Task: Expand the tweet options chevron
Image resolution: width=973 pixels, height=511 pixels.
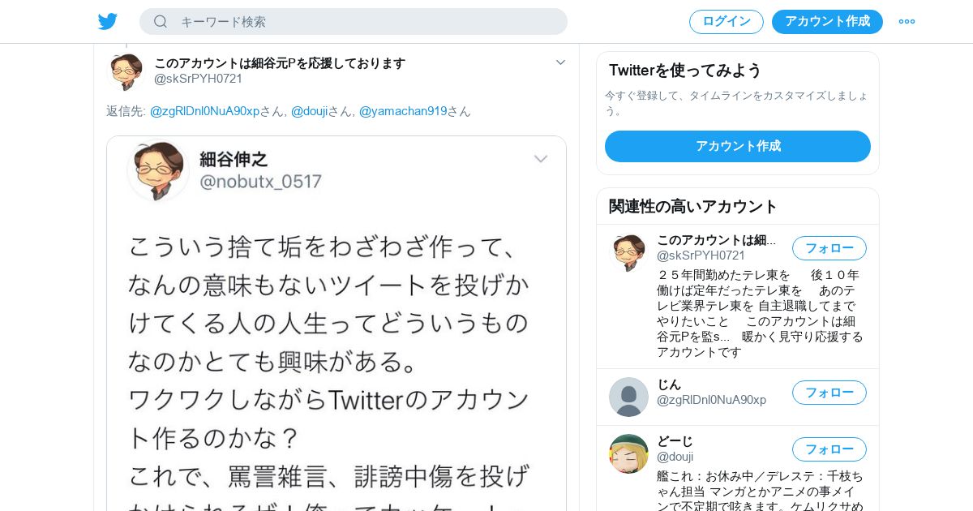Action: [560, 62]
